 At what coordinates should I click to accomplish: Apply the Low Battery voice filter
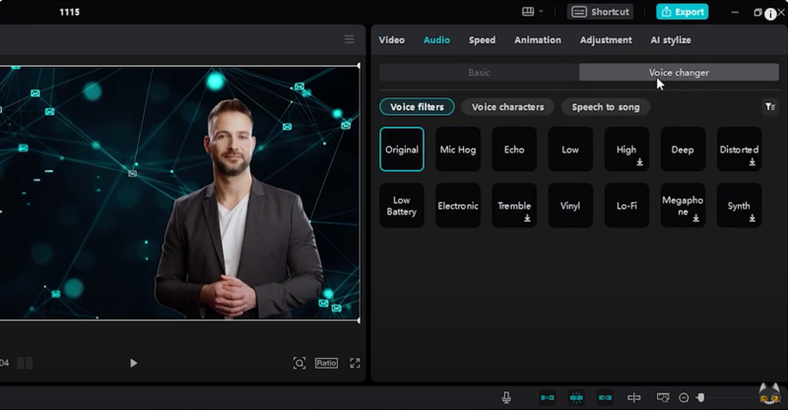402,205
